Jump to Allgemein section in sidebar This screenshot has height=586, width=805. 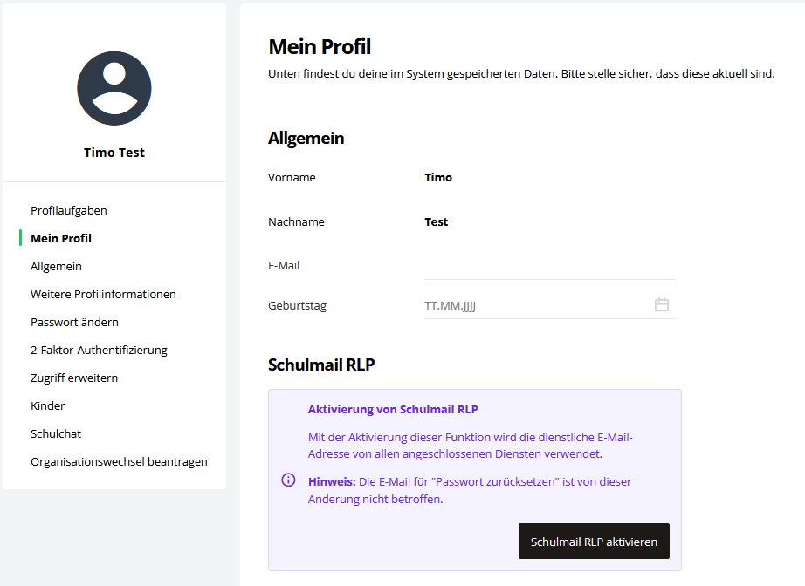pos(56,266)
